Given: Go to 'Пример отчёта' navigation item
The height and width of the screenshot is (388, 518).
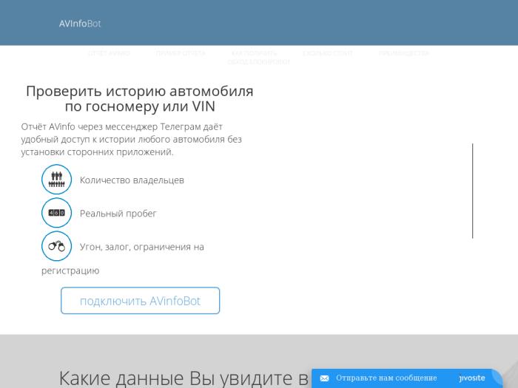Looking at the screenshot, I should pos(181,53).
